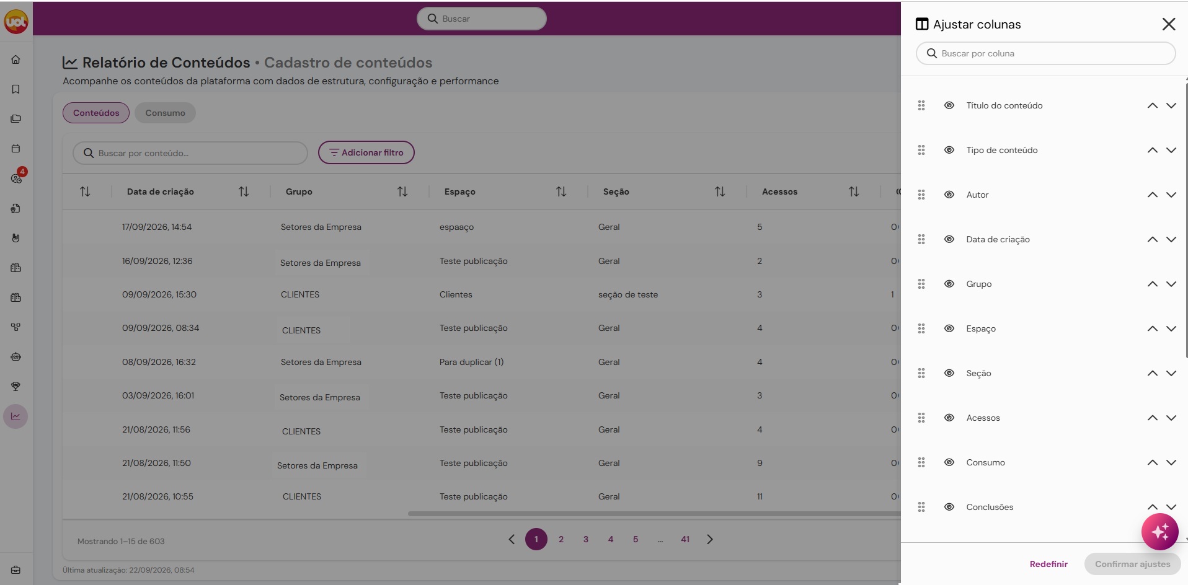
Task: Select the Conteúdos tab
Action: point(96,113)
